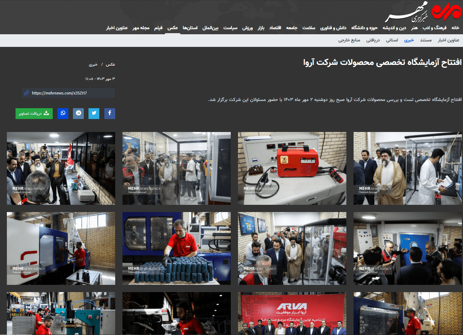Select the دریافتی submenu tab

click(373, 40)
